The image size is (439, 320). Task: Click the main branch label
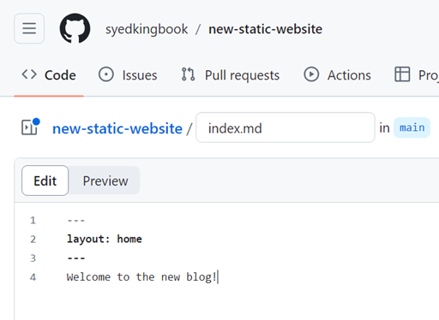click(412, 127)
